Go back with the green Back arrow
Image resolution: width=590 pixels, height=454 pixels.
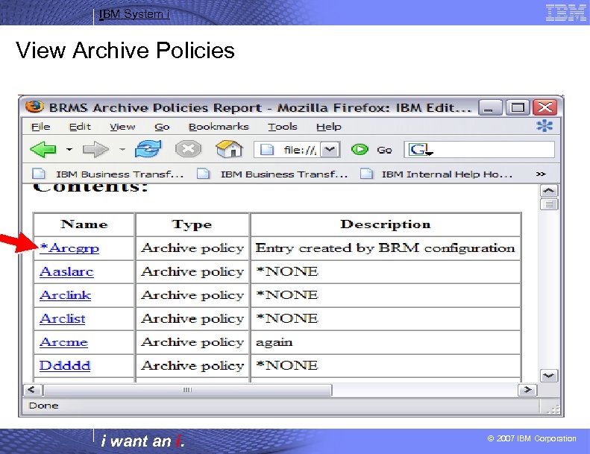coord(43,150)
